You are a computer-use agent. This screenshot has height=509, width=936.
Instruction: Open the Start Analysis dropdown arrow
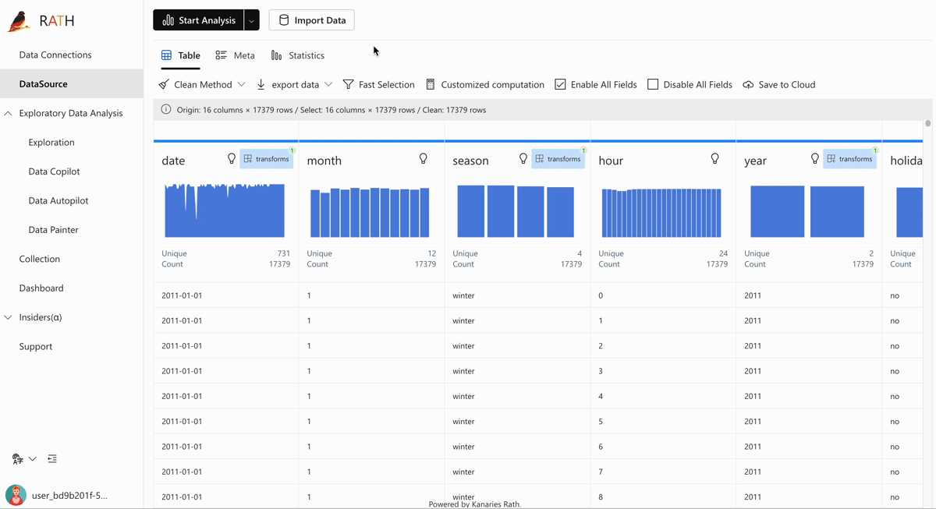point(251,20)
